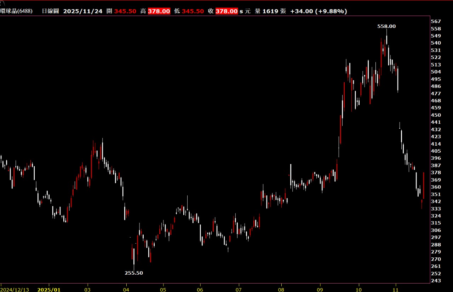
Task: Click 270 on the price axis
Action: tap(436, 259)
